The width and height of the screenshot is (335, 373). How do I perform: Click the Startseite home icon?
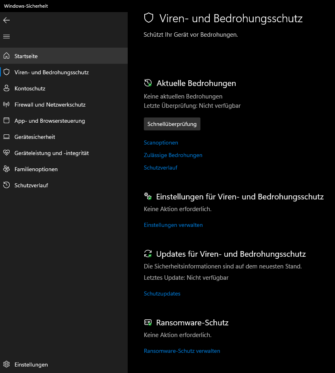[6, 56]
